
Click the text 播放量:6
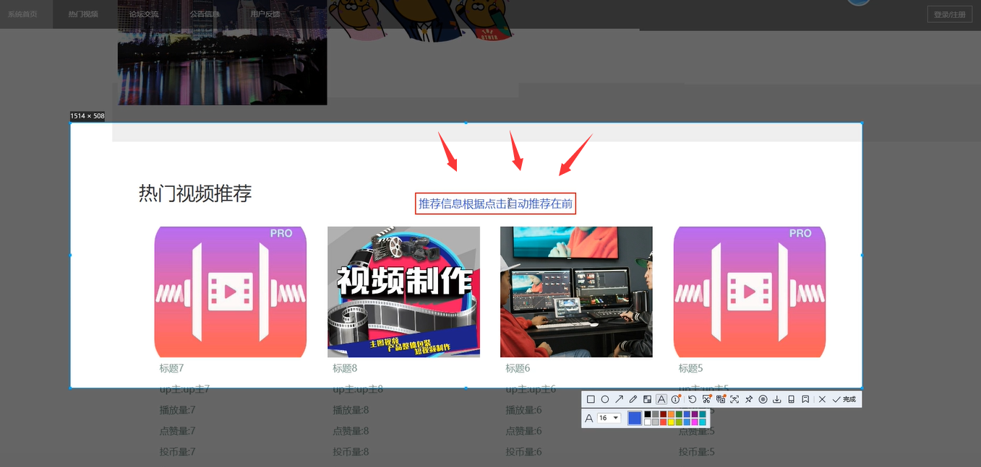pyautogui.click(x=523, y=410)
